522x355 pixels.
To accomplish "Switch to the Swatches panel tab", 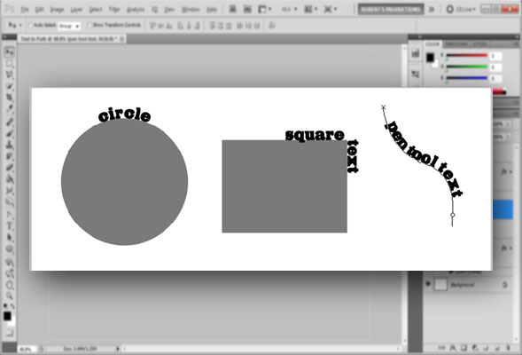I will point(456,44).
